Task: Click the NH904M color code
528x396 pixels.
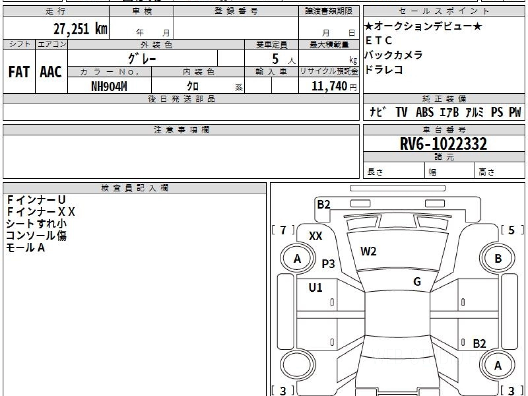Action: [109, 87]
